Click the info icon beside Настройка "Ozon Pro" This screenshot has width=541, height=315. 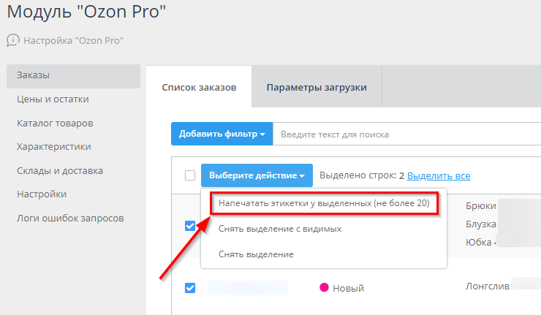(13, 40)
